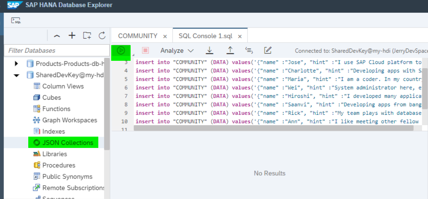Screen dimensions: 428x199
Task: Click the insert line for "Maria"
Action: [x=279, y=79]
